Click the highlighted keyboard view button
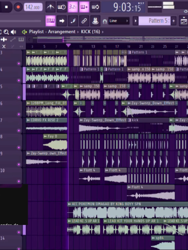 point(51,21)
